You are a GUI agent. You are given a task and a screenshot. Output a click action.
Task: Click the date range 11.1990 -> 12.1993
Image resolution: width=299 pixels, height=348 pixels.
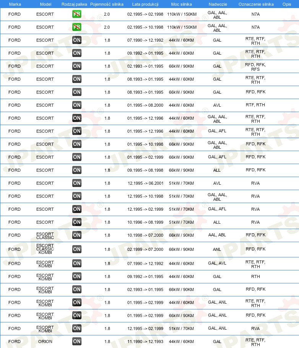[145, 341]
